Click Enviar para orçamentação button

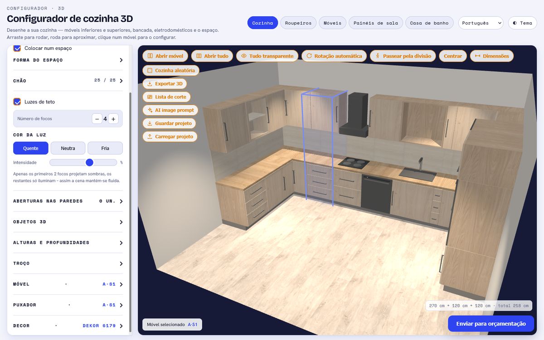coord(491,324)
